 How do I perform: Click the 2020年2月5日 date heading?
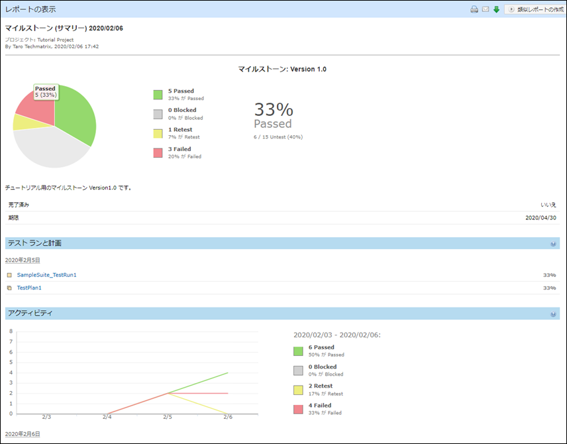coord(23,260)
